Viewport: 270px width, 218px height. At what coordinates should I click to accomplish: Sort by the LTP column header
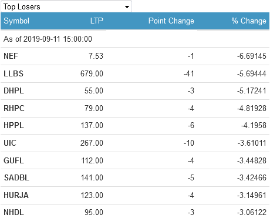[97, 21]
